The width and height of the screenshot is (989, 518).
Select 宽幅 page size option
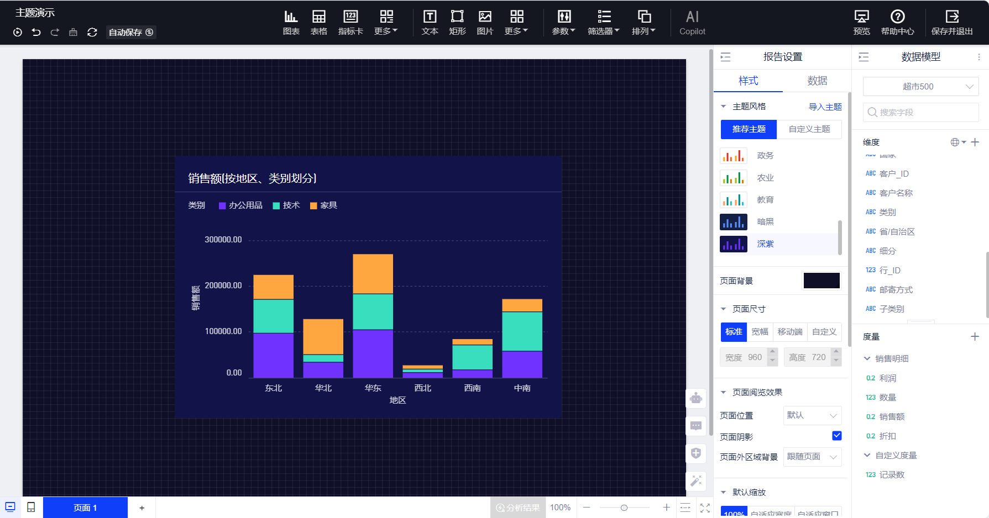click(x=760, y=332)
